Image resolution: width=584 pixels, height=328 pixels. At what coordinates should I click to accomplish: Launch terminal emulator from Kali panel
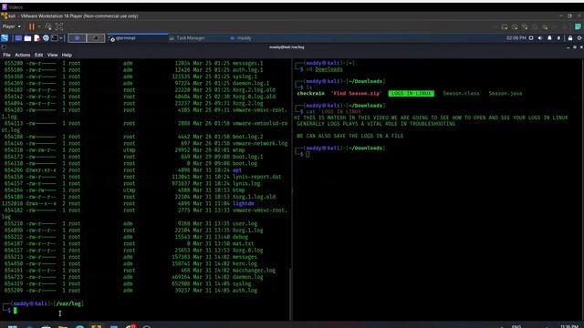click(x=55, y=38)
